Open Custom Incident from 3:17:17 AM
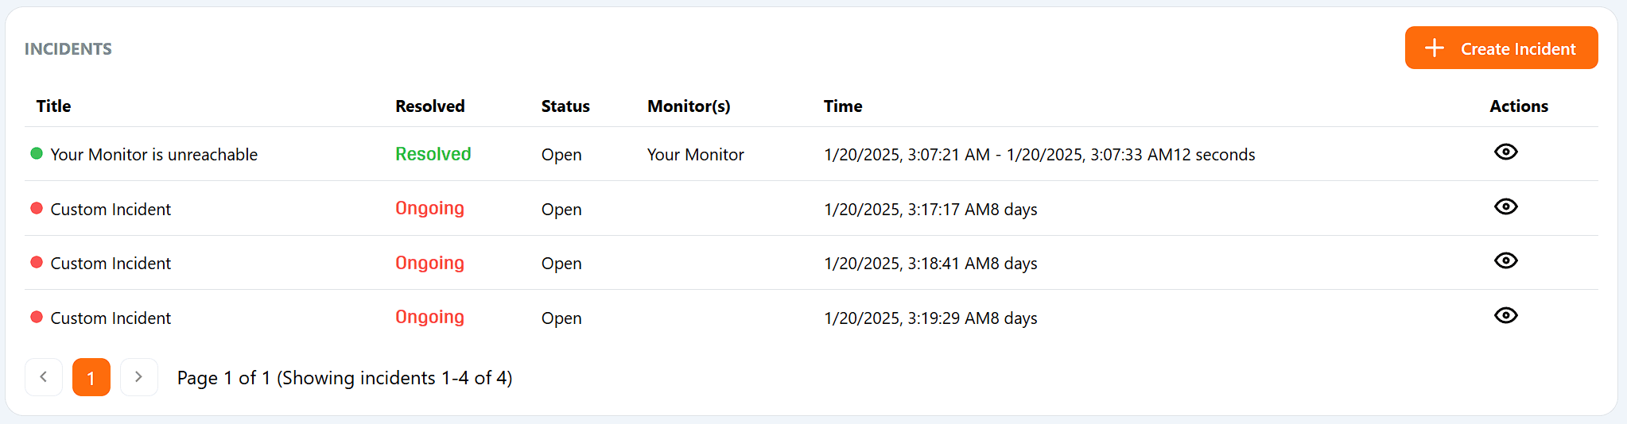This screenshot has width=1627, height=424. point(111,210)
